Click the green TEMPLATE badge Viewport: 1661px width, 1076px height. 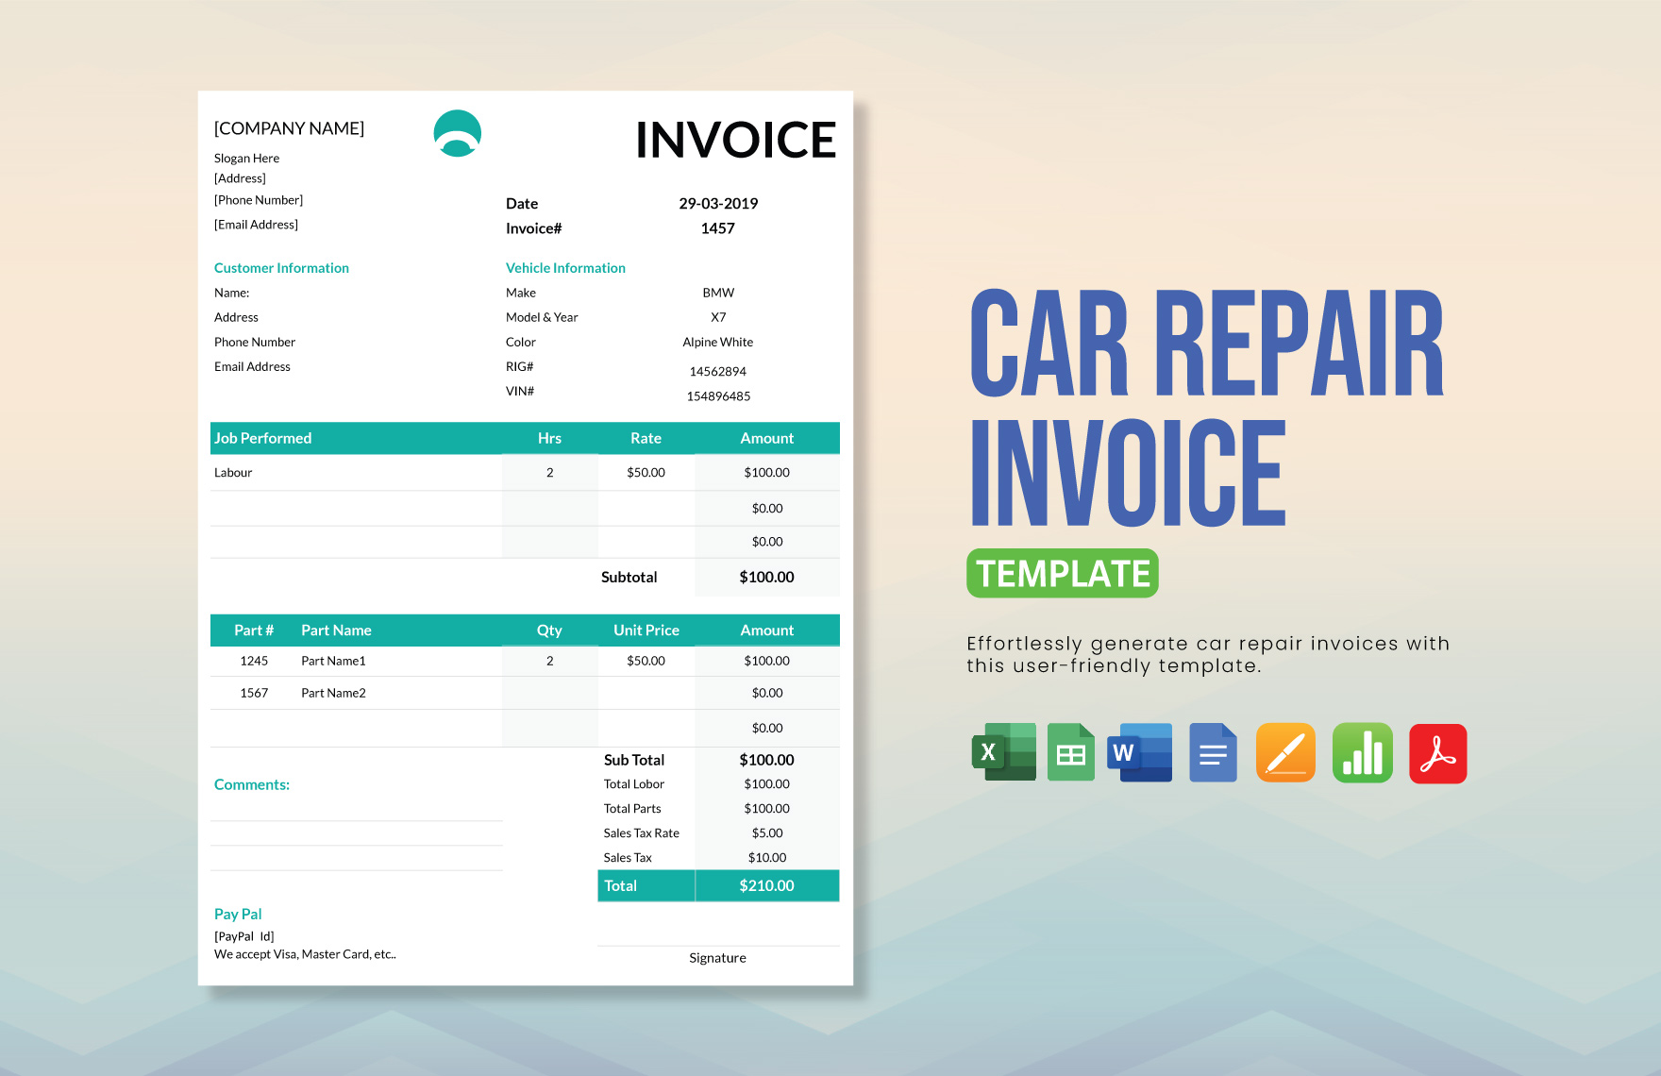[1063, 573]
